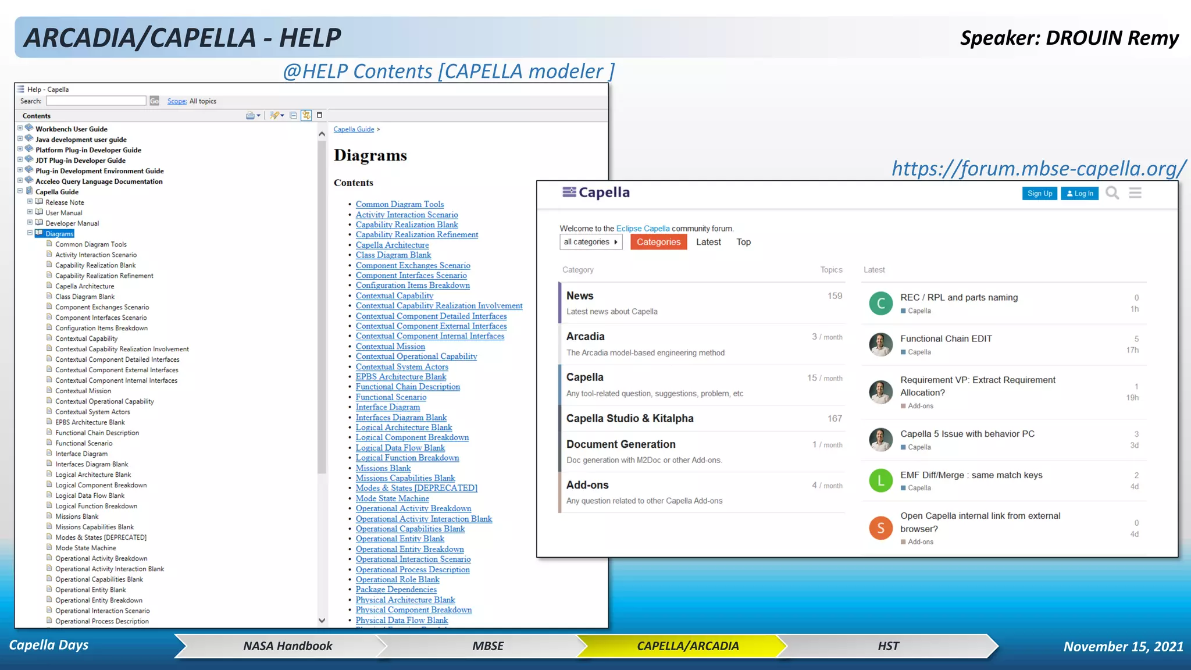Select the Categories tab on the forum

(658, 242)
